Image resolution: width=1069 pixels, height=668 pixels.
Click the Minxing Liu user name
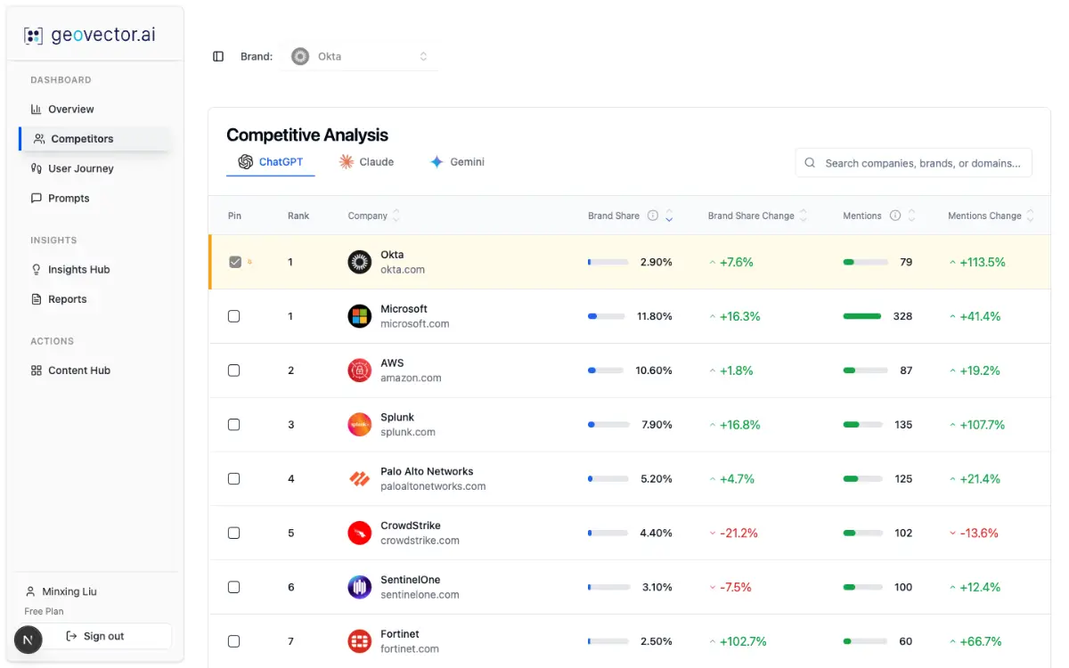(x=69, y=591)
